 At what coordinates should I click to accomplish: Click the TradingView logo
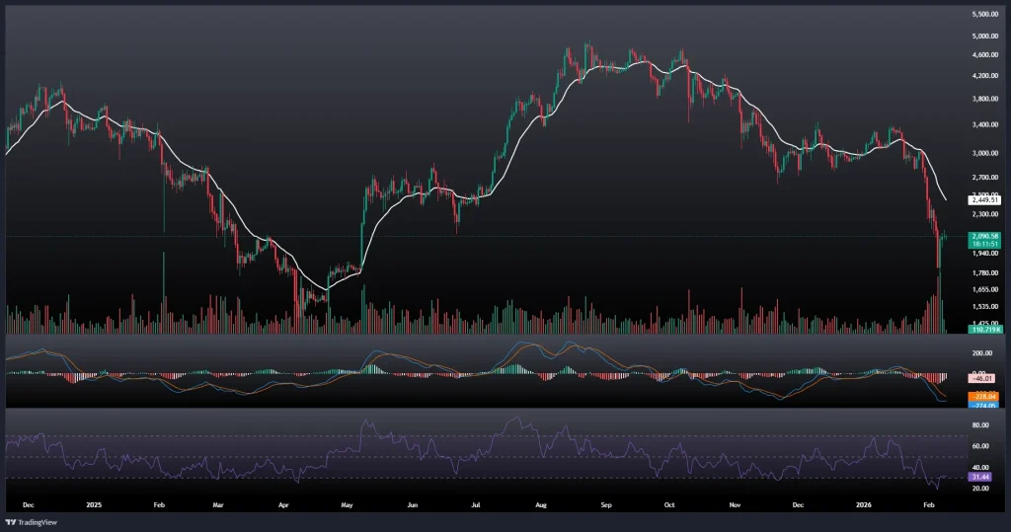point(29,521)
